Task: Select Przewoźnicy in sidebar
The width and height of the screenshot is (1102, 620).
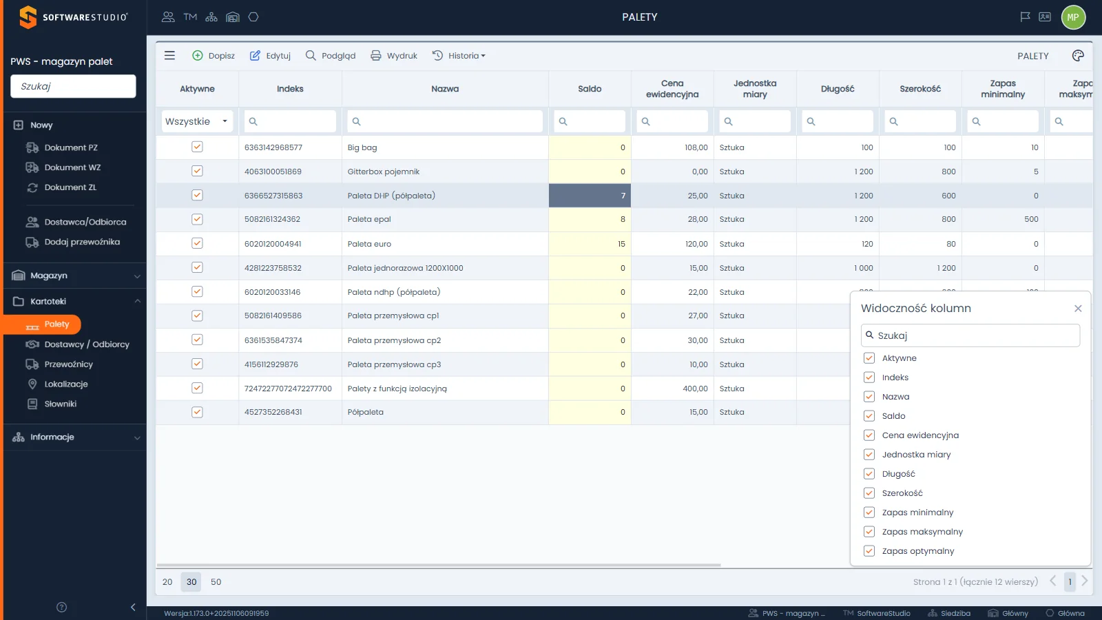Action: tap(68, 364)
